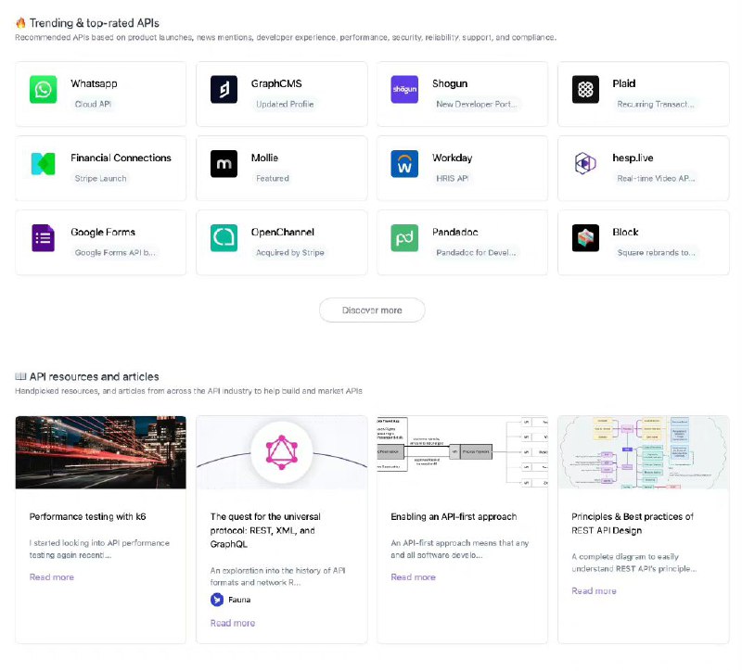Click the Plaid checkered logo

(585, 90)
